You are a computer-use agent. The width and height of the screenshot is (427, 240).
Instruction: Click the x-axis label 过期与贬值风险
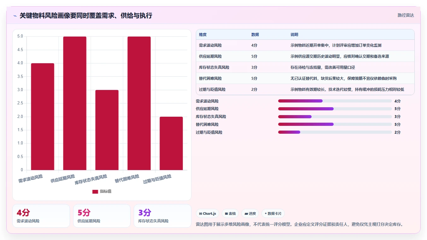click(157, 179)
